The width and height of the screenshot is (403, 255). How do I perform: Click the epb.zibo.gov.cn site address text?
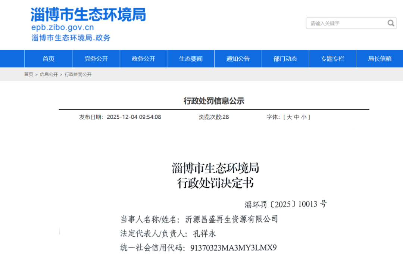[63, 28]
